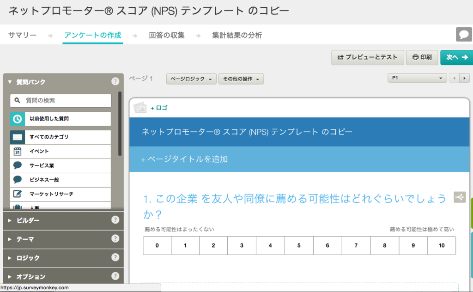The image size is (473, 292).
Task: Select rating 3 on the NPS scale
Action: pos(242,245)
